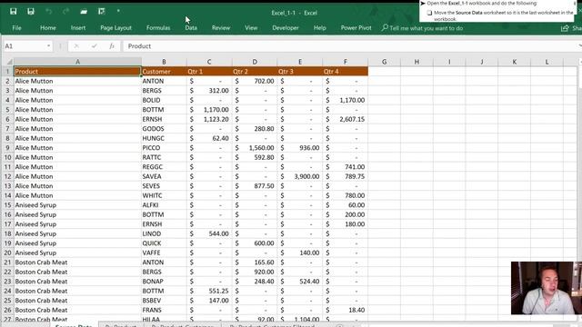Click the SAVEA customer cell
Screen dimensions: 582x327
(x=164, y=176)
